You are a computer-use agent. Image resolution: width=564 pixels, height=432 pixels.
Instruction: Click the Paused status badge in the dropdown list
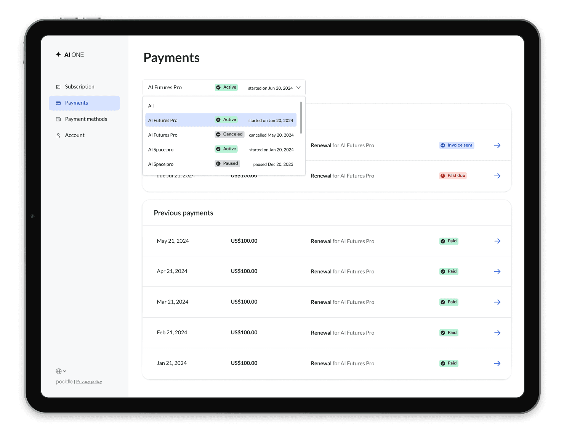tap(227, 163)
